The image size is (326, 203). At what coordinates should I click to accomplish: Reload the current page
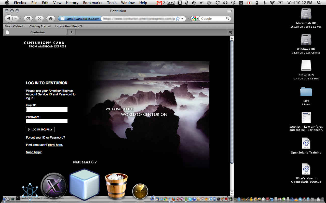click(x=28, y=18)
